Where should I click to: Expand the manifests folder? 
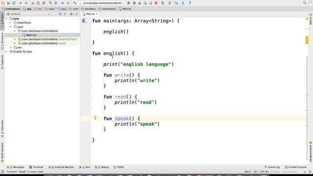pyautogui.click(x=11, y=23)
